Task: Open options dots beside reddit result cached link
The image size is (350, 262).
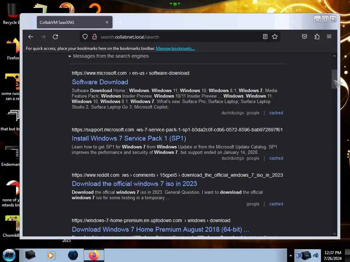Action: [x=264, y=204]
